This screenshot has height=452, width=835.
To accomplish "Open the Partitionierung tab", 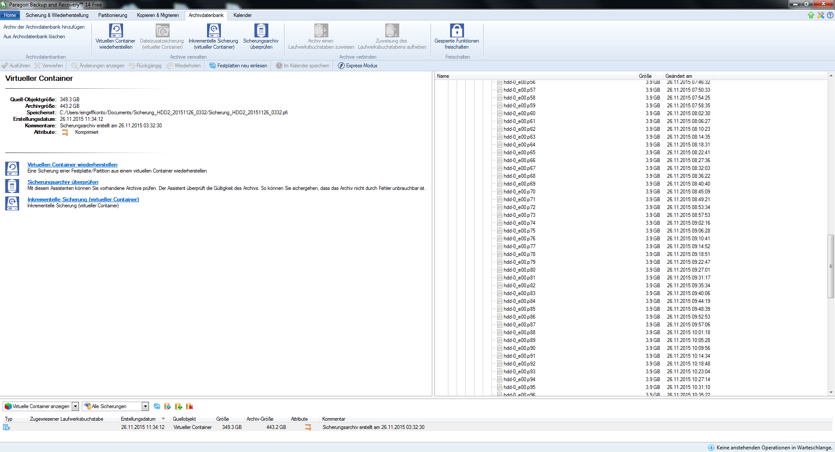I will [113, 15].
